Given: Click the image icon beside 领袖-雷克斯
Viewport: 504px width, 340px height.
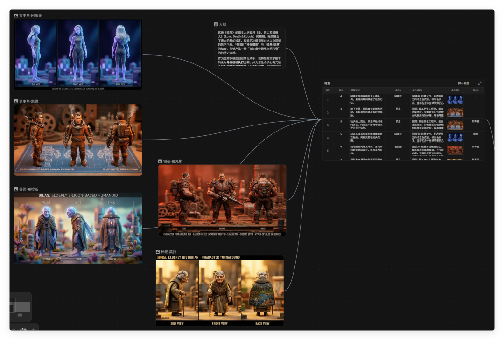Looking at the screenshot, I should [160, 161].
